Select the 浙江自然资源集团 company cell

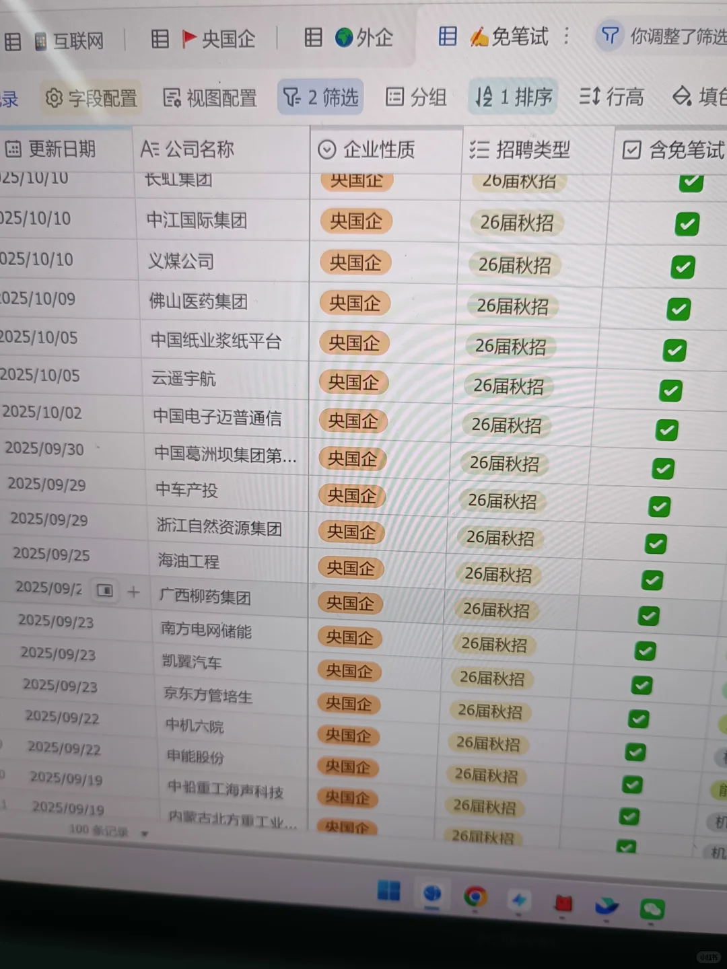click(x=229, y=527)
